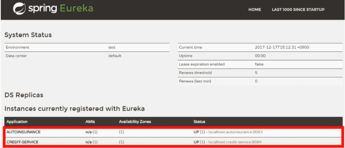Open the HOME navigation item
345x148 pixels.
click(255, 10)
